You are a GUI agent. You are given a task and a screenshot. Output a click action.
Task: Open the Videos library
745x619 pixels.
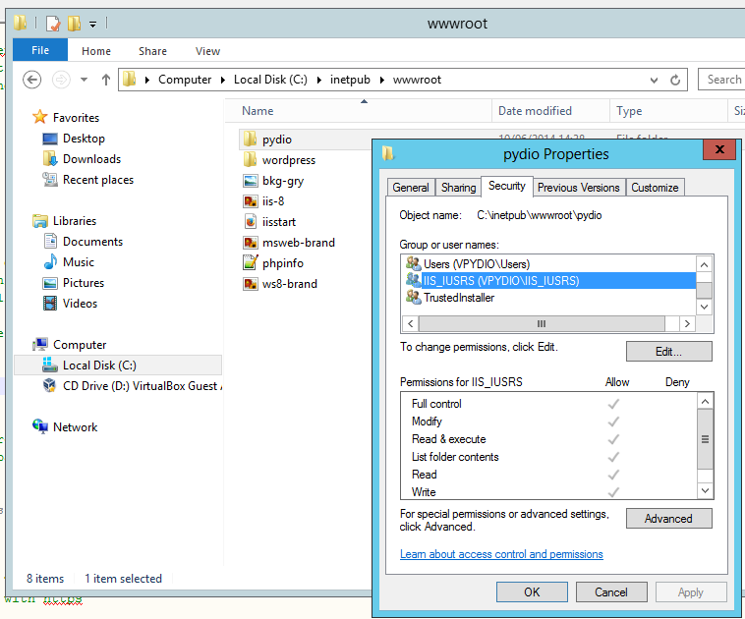(80, 304)
